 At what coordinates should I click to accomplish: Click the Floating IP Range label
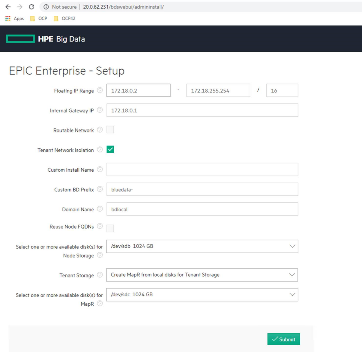coord(74,91)
